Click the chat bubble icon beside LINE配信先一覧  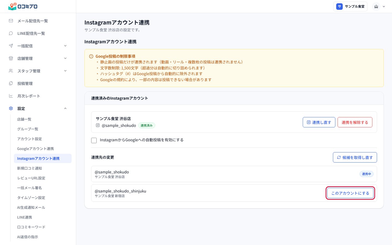tap(11, 33)
